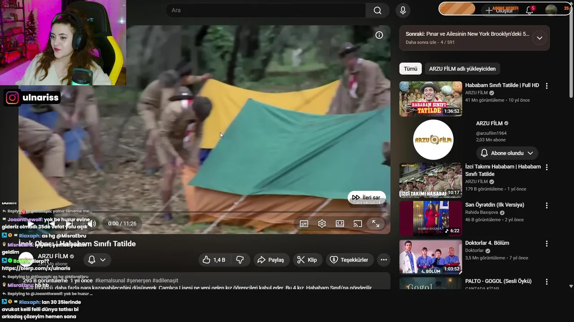Start voice search with the microphone
This screenshot has width=574, height=322.
click(x=403, y=10)
